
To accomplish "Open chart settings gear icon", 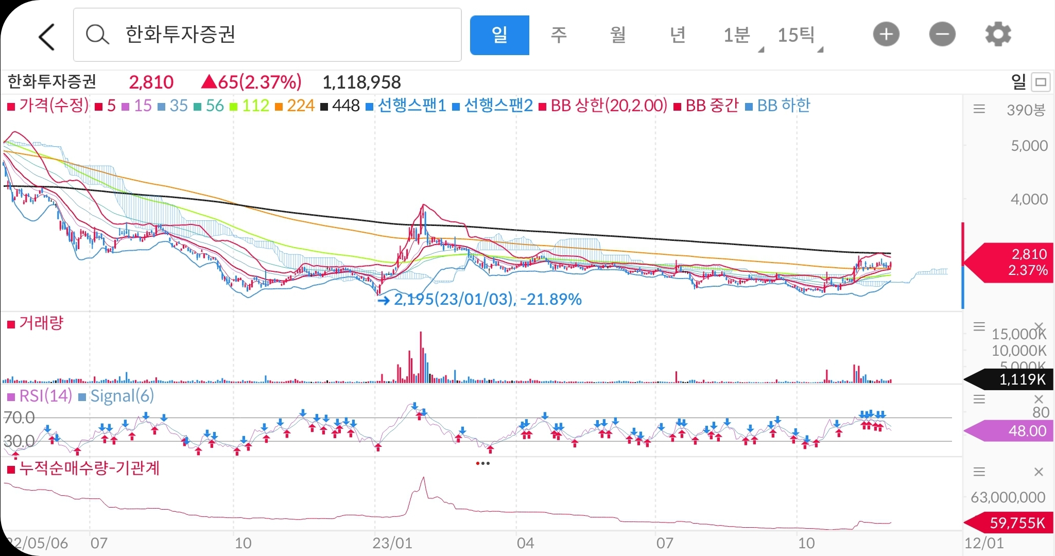I will (x=998, y=34).
